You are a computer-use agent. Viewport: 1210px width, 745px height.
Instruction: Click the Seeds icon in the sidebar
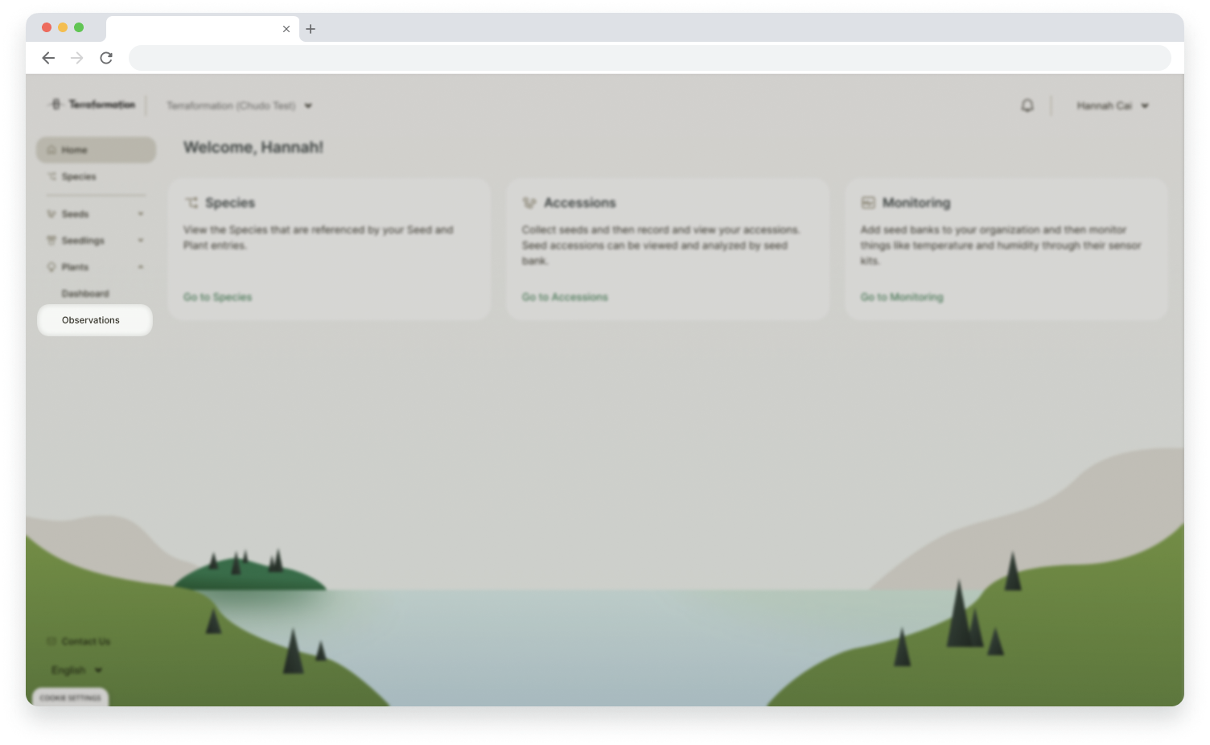pyautogui.click(x=52, y=214)
